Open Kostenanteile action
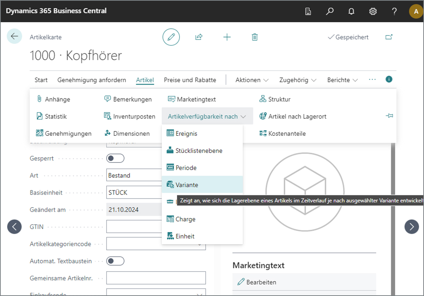The height and width of the screenshot is (296, 424). pyautogui.click(x=282, y=133)
